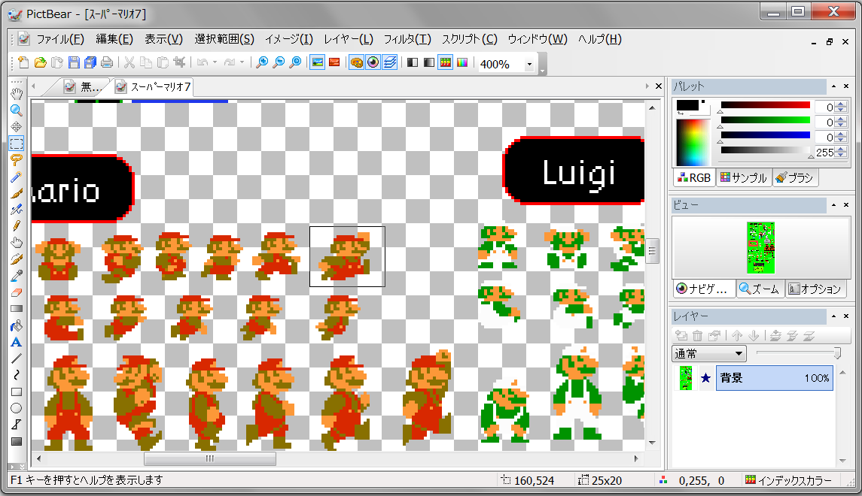Toggle the background layer star marker

706,378
